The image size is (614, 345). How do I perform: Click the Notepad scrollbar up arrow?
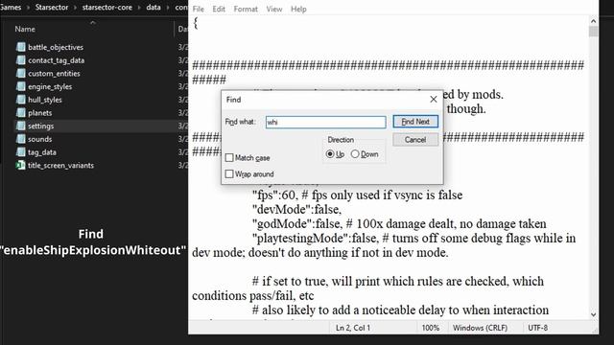click(x=593, y=21)
